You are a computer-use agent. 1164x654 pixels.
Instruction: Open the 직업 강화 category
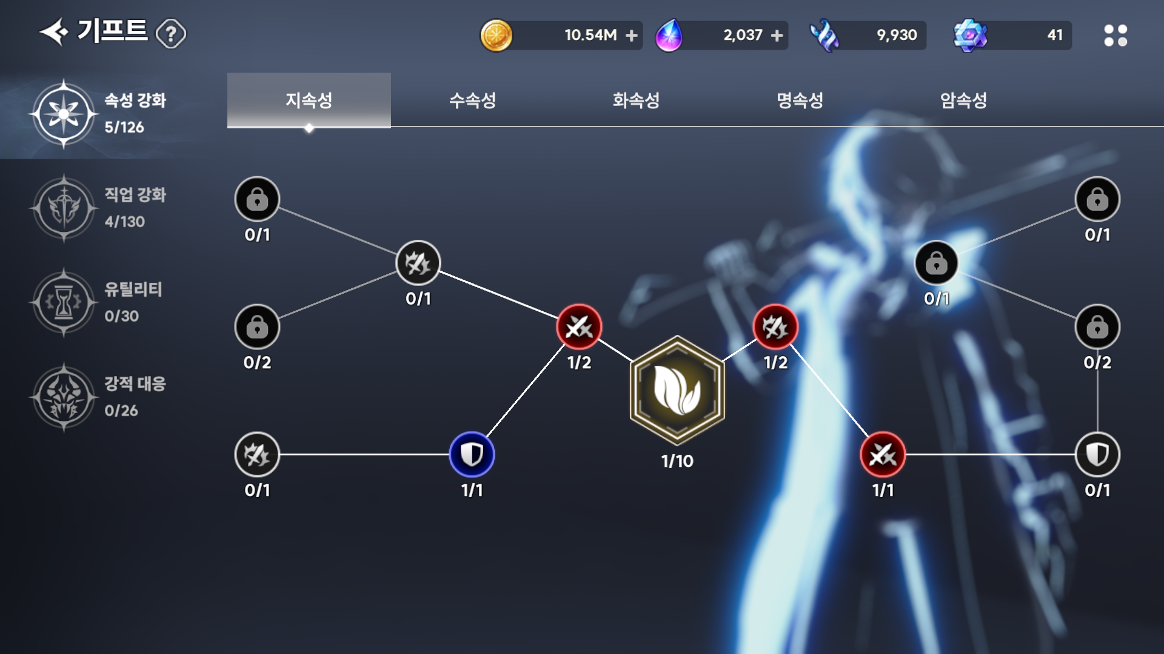point(100,208)
